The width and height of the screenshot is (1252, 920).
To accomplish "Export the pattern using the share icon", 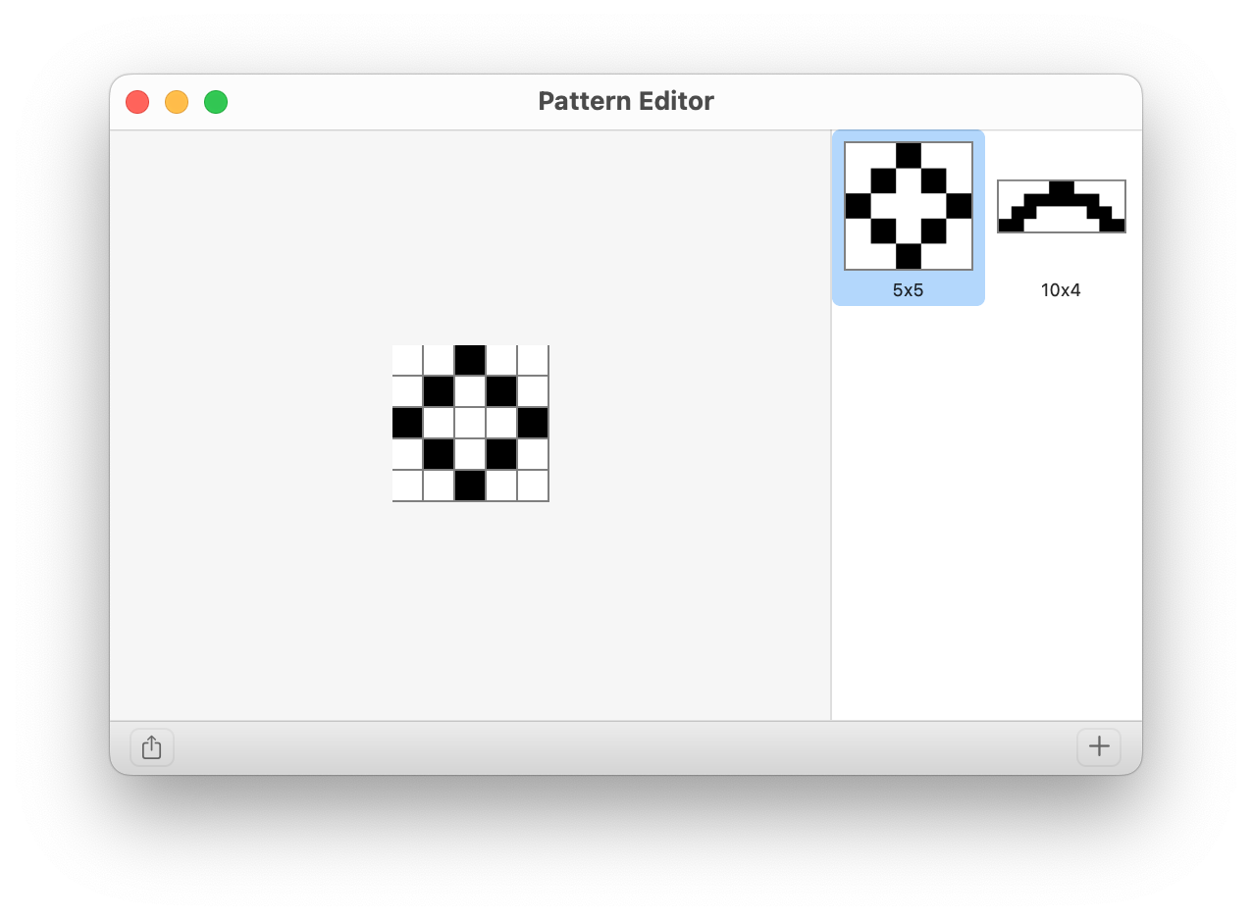I will click(151, 746).
